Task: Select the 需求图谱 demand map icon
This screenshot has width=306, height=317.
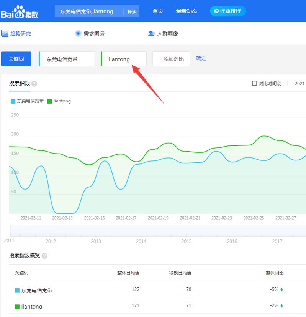Action: pyautogui.click(x=78, y=33)
